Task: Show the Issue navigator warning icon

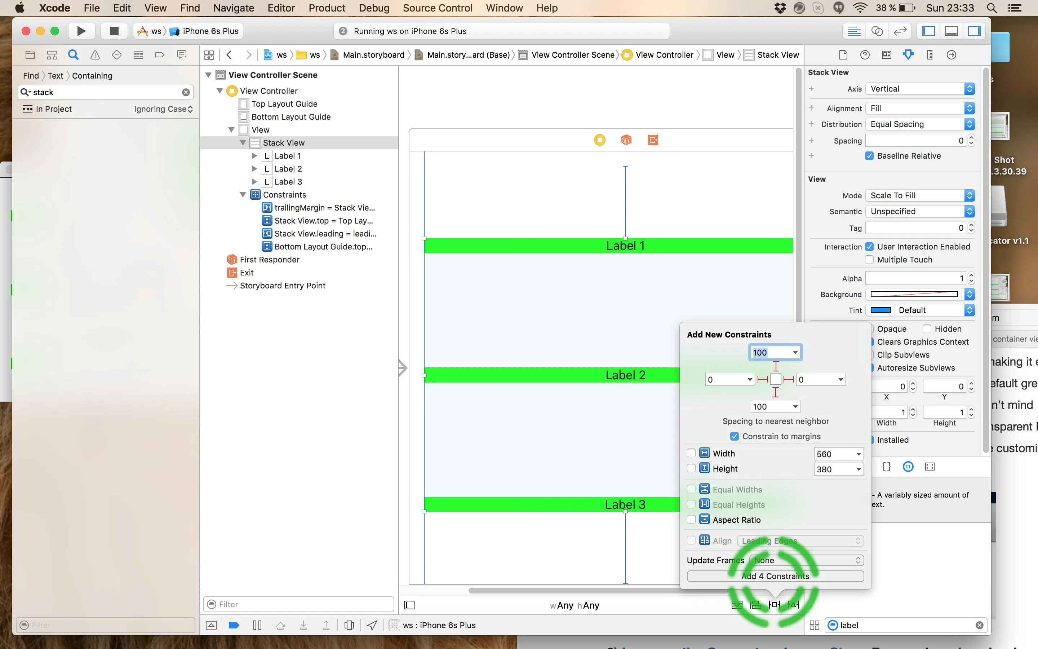Action: 95,54
